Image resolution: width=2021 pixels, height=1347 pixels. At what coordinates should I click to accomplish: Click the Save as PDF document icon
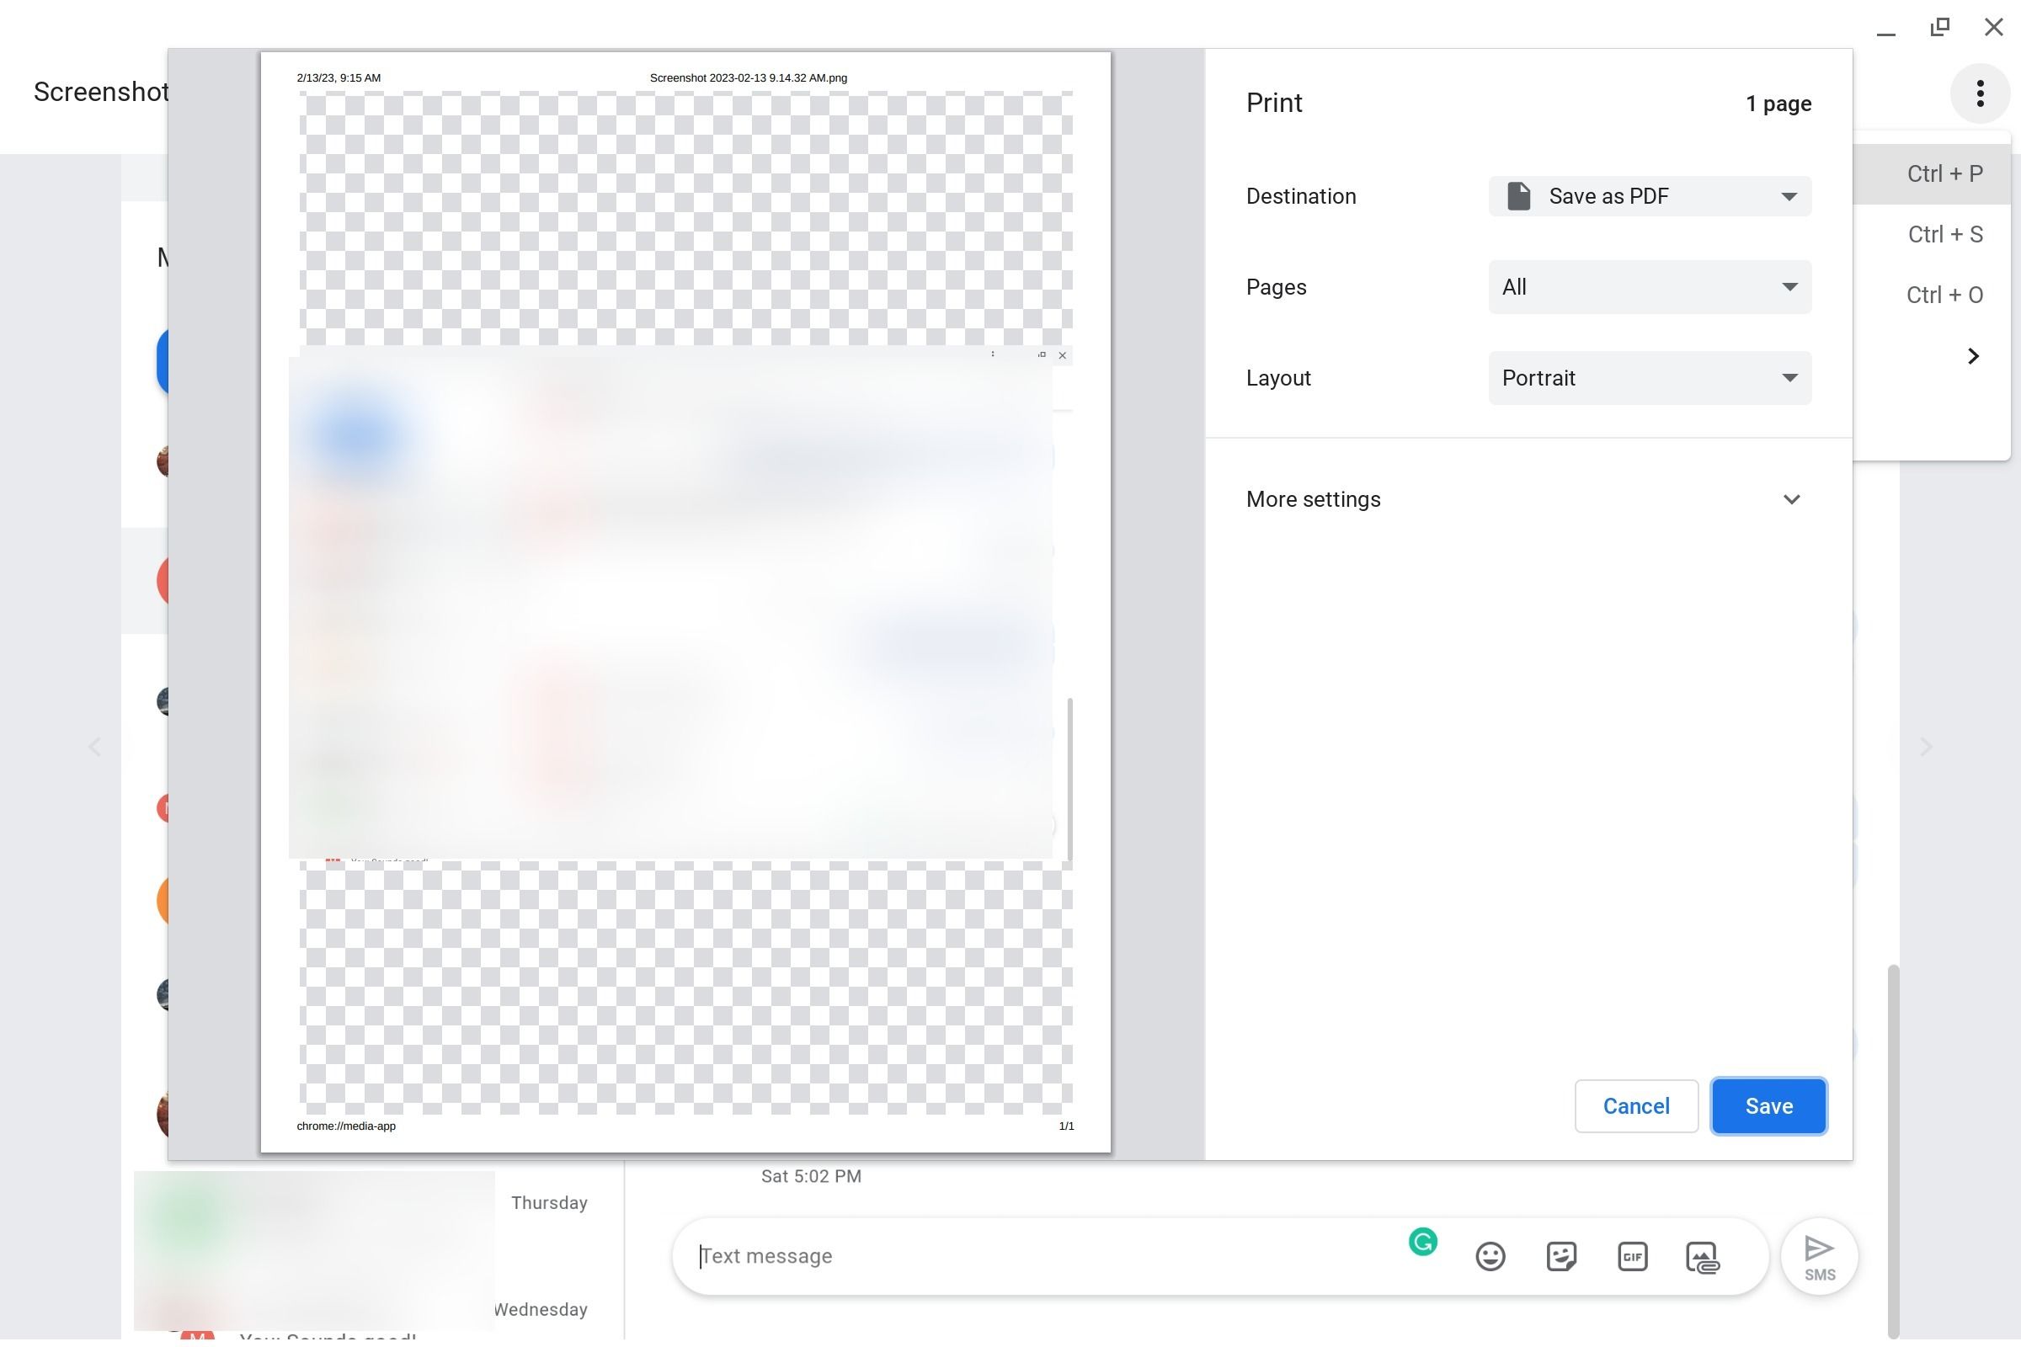[x=1518, y=196]
